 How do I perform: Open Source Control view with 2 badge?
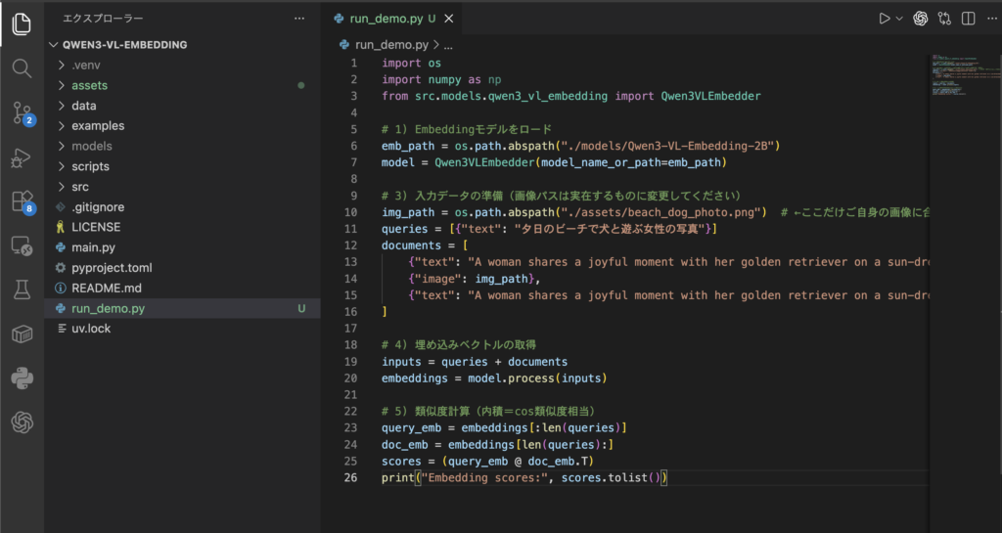(22, 113)
